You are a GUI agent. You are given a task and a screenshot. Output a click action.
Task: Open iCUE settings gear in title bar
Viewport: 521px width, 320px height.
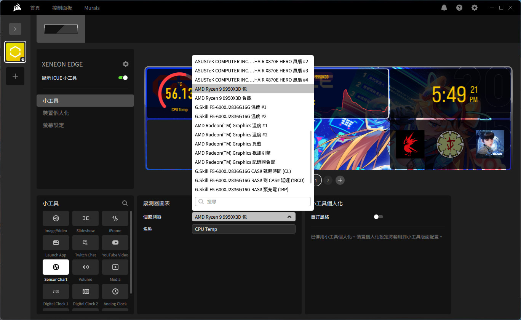click(475, 8)
